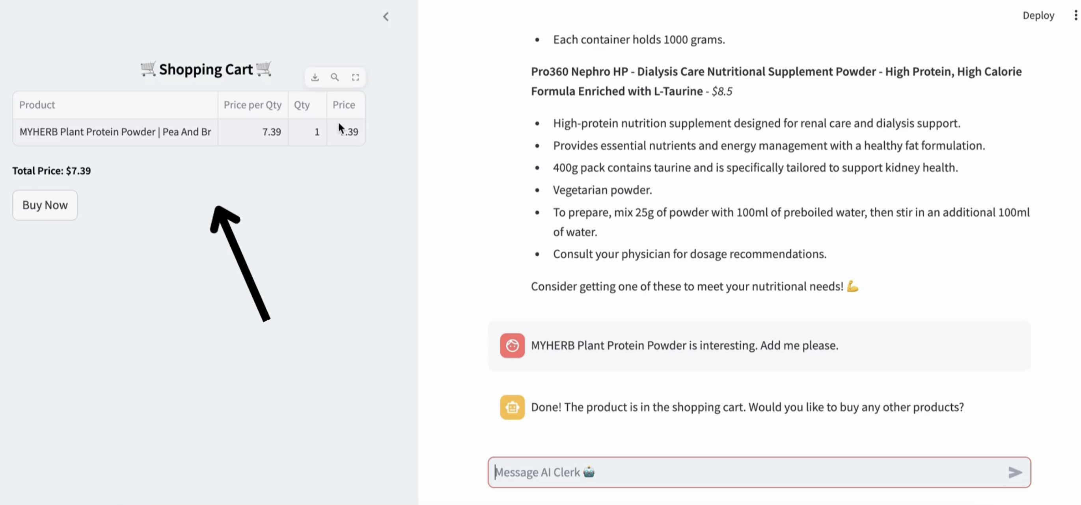This screenshot has width=1081, height=505.
Task: Click the send message arrow icon
Action: pos(1015,472)
